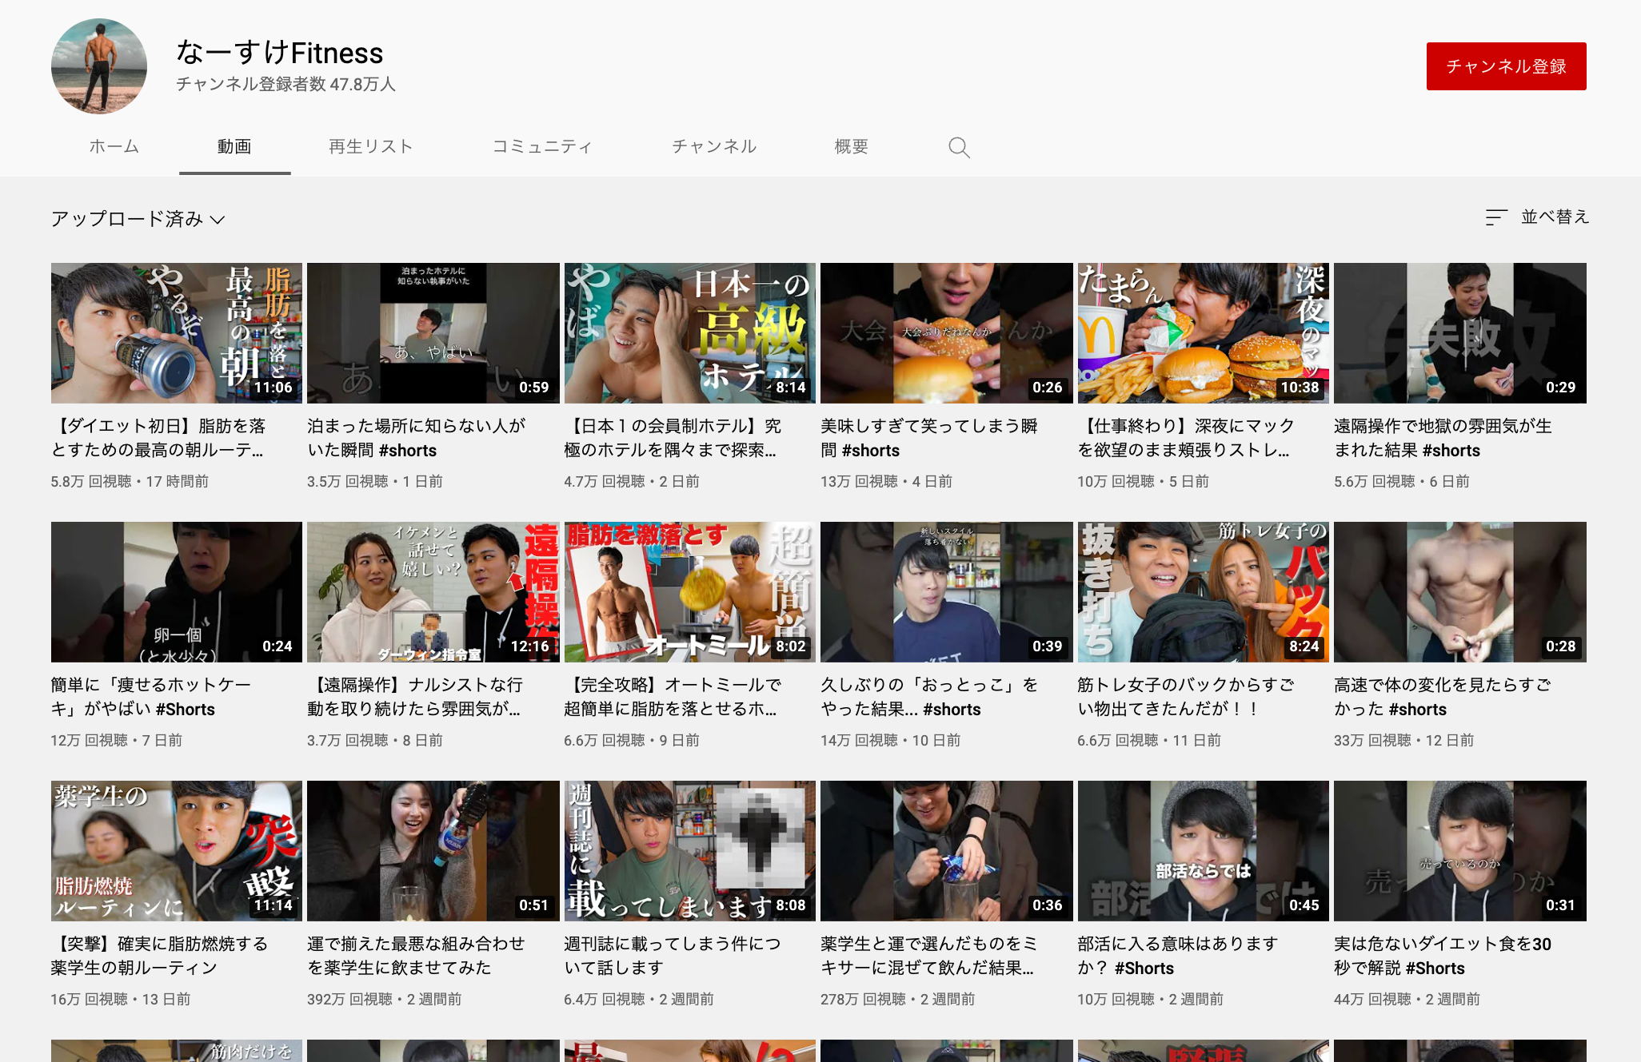Expand the アップロード済み dropdown
Screen dimensions: 1641x1062
[138, 219]
